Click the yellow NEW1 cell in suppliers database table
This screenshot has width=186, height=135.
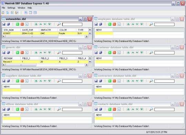point(12,90)
